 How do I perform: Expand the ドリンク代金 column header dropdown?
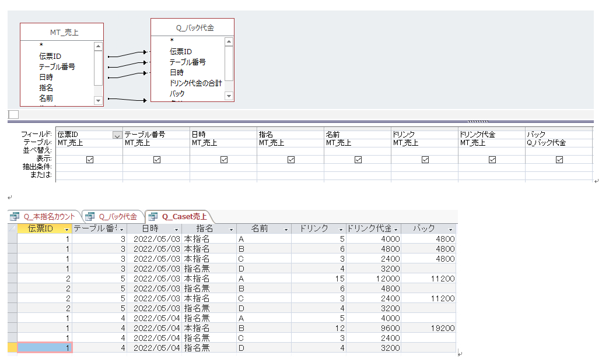click(x=397, y=230)
